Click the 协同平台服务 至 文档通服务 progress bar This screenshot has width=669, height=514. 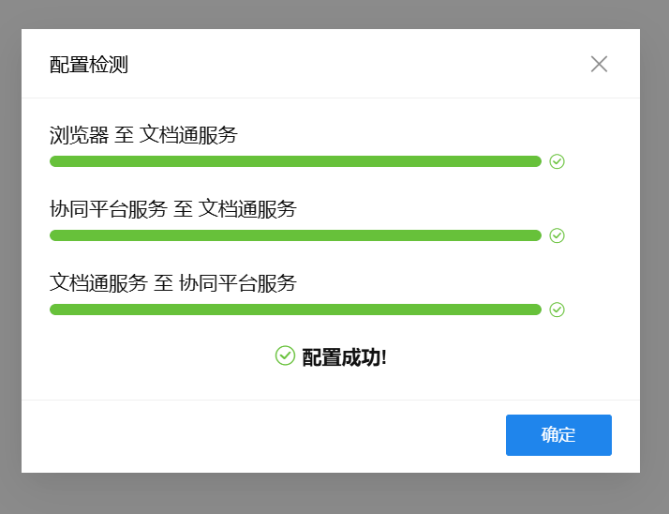pyautogui.click(x=295, y=235)
